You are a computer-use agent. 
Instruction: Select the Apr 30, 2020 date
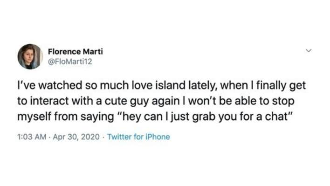pos(76,137)
